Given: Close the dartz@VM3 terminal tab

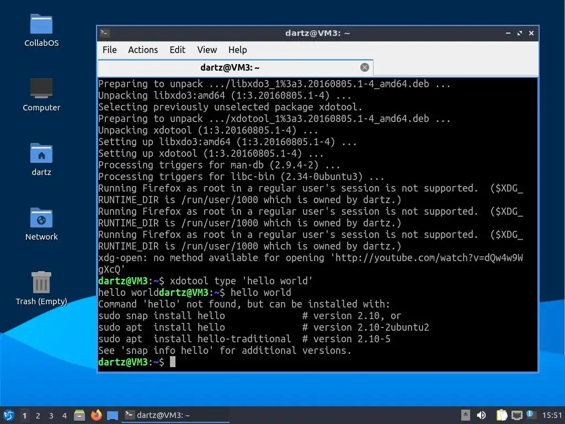Looking at the screenshot, I should click(x=364, y=67).
